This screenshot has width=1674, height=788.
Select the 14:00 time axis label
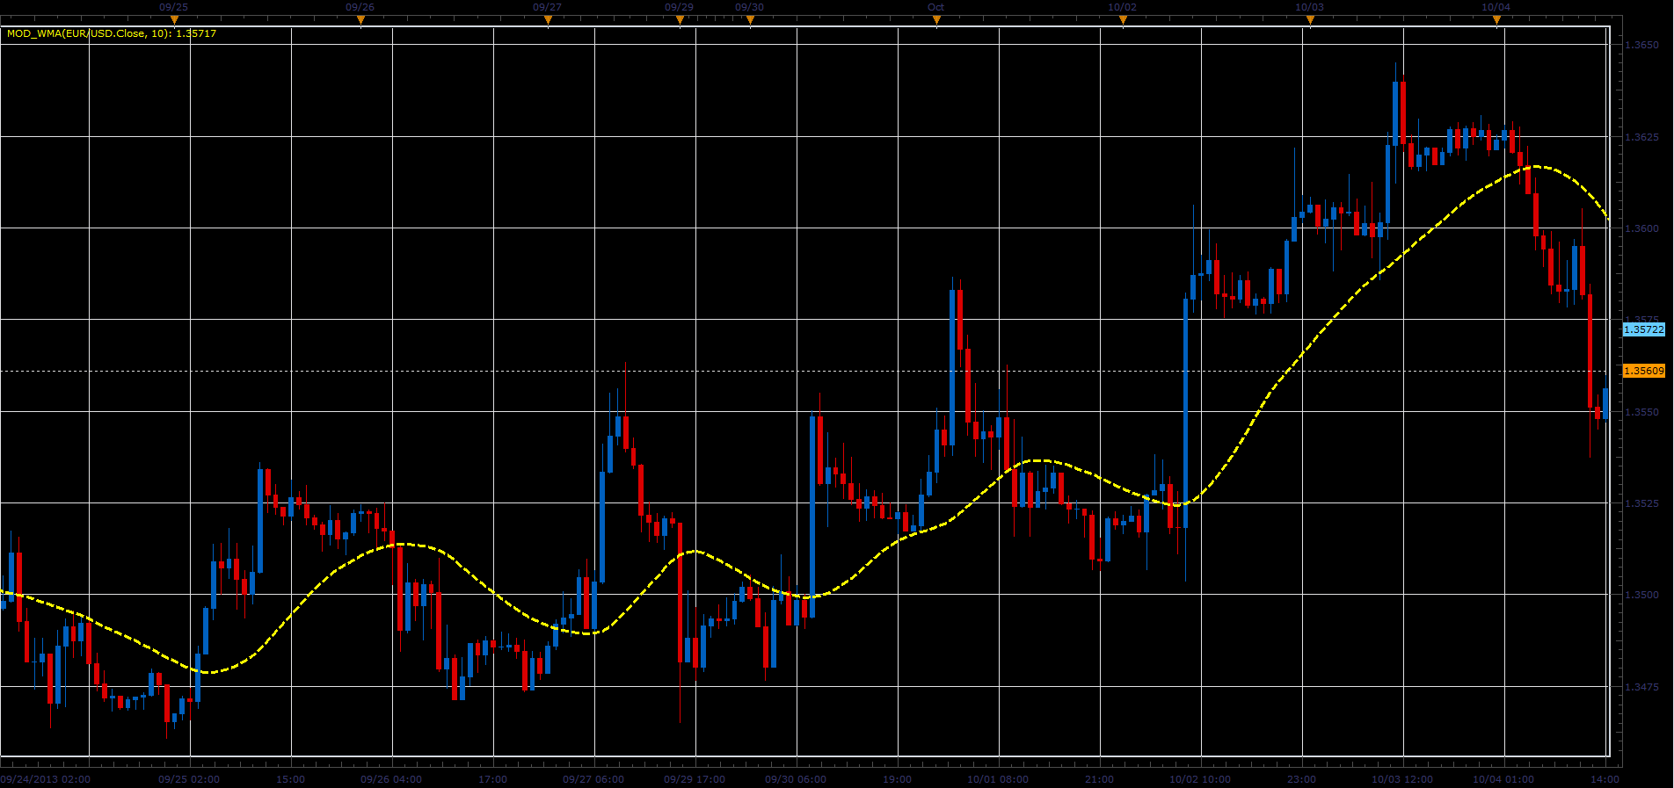pyautogui.click(x=1605, y=779)
